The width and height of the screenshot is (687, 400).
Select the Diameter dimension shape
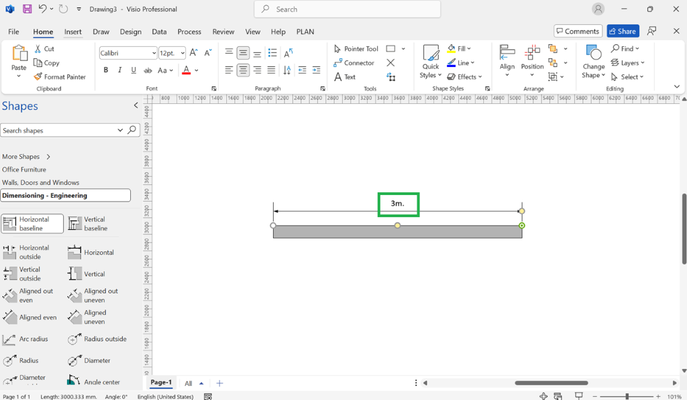pos(89,360)
